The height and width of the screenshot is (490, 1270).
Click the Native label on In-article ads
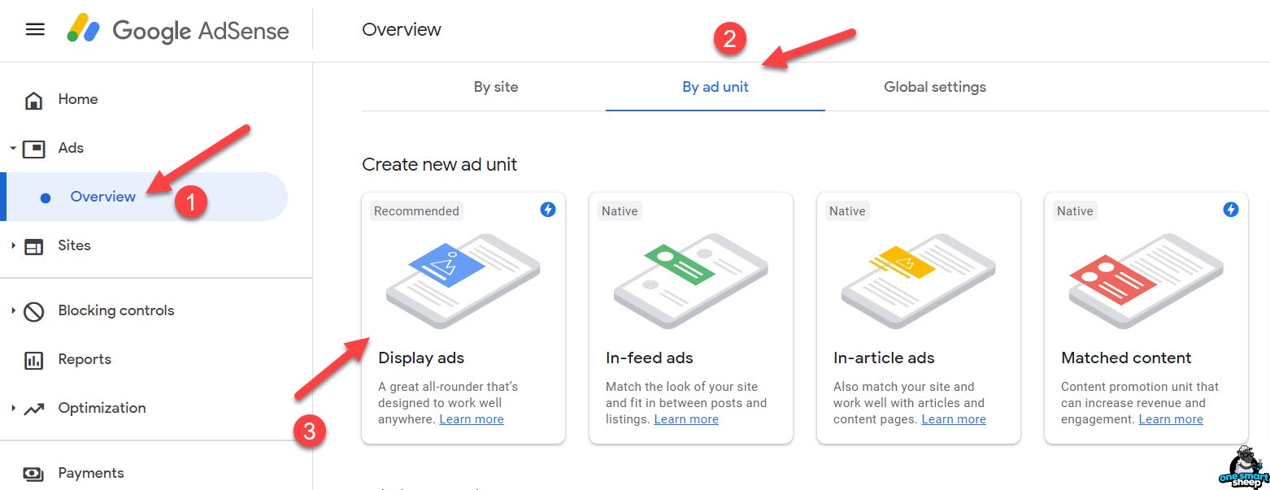(x=847, y=211)
